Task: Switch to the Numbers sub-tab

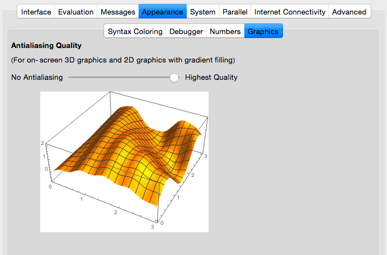Action: click(x=225, y=31)
